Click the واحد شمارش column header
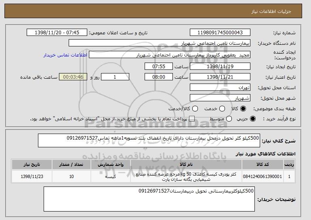 (111, 165)
